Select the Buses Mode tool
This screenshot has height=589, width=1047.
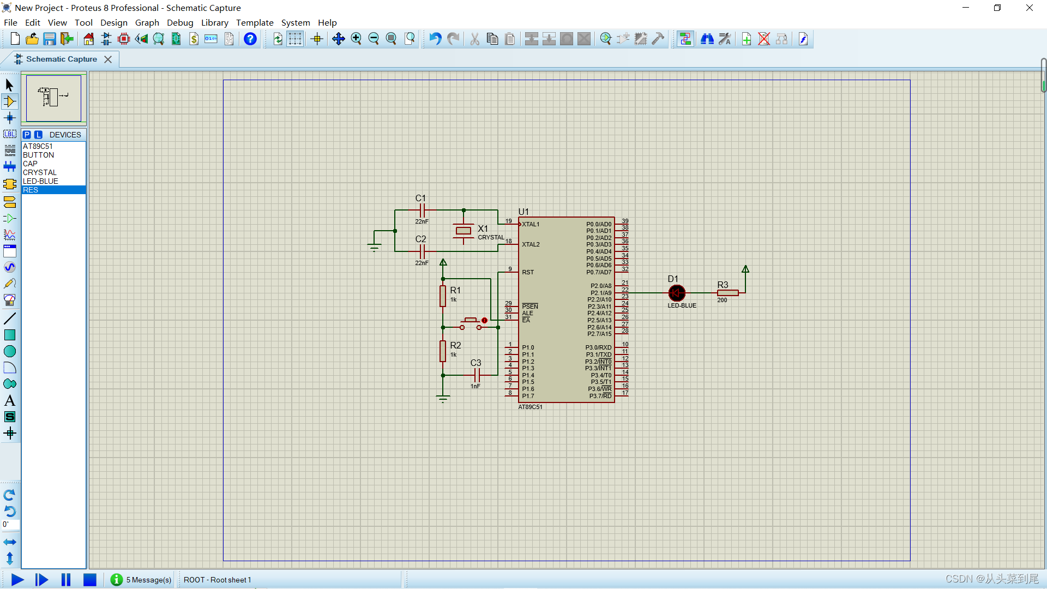(9, 166)
